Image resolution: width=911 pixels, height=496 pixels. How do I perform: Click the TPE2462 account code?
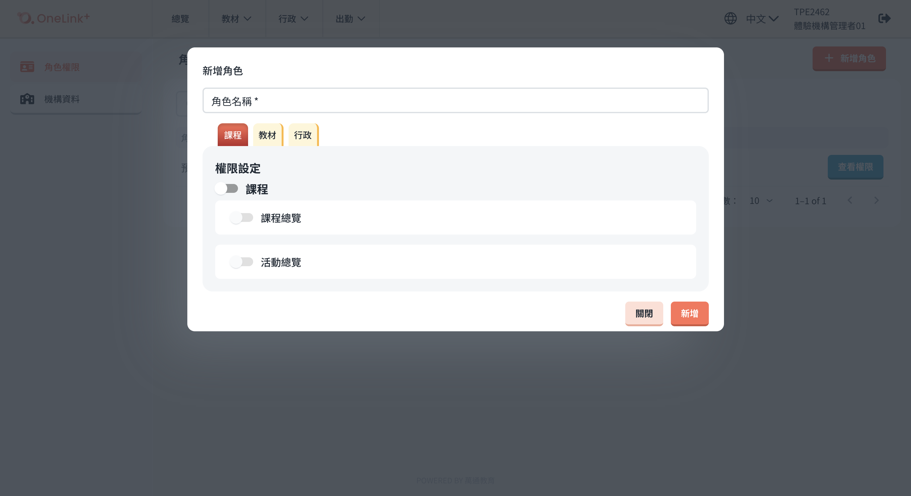812,12
